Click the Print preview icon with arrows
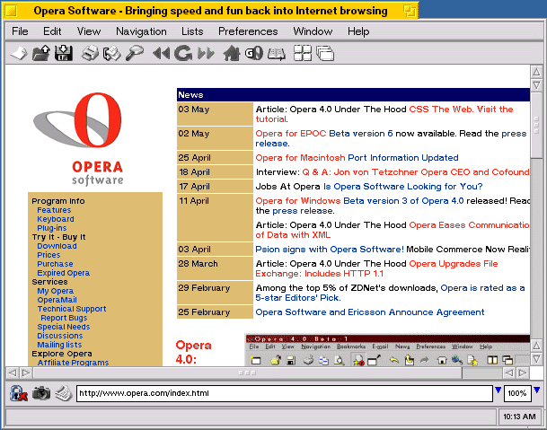Viewport: 547px width, 430px height. tap(112, 53)
